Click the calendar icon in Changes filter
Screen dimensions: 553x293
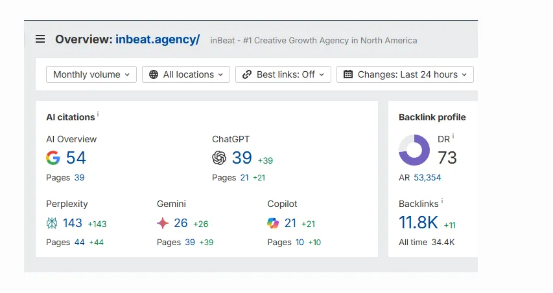348,74
